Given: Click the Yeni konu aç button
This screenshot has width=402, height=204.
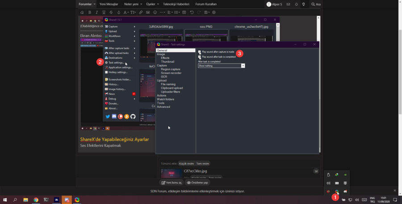Looking at the screenshot, I should [x=172, y=183].
